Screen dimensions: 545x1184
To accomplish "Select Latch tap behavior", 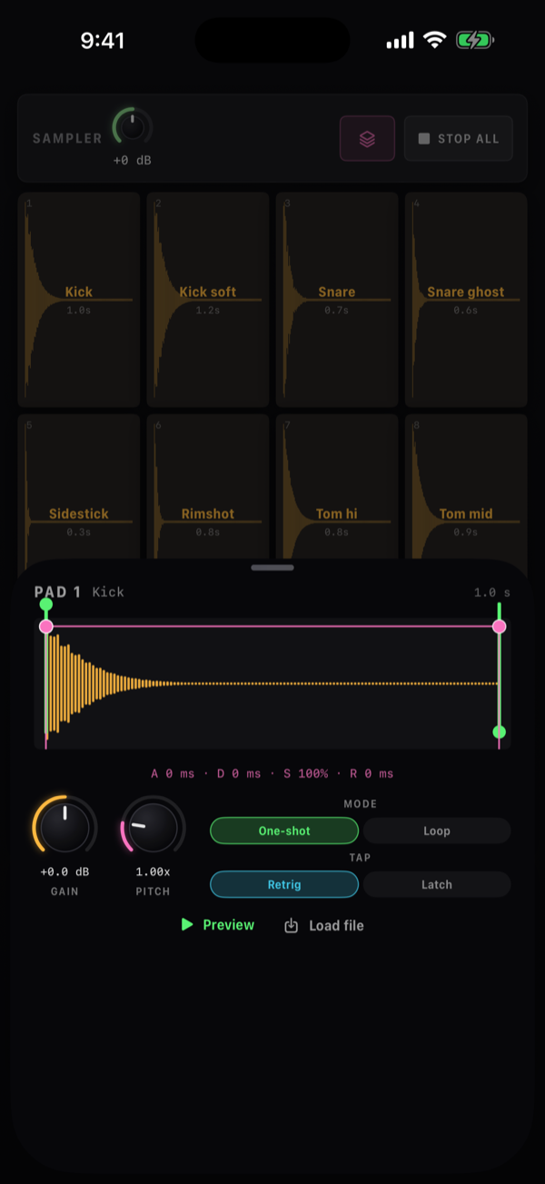I will [x=437, y=884].
